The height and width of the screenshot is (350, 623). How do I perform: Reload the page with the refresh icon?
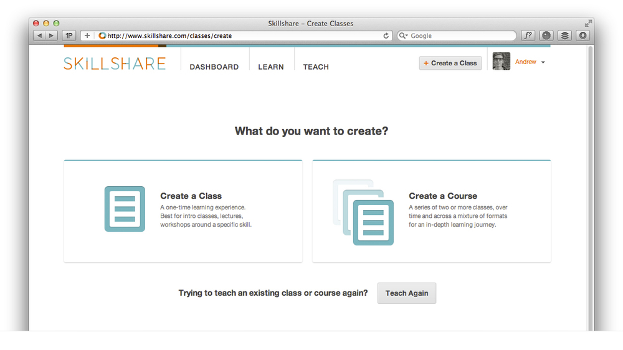coord(386,36)
